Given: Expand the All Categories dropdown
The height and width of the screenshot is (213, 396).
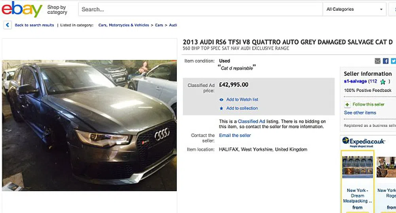Looking at the screenshot, I should (x=354, y=10).
